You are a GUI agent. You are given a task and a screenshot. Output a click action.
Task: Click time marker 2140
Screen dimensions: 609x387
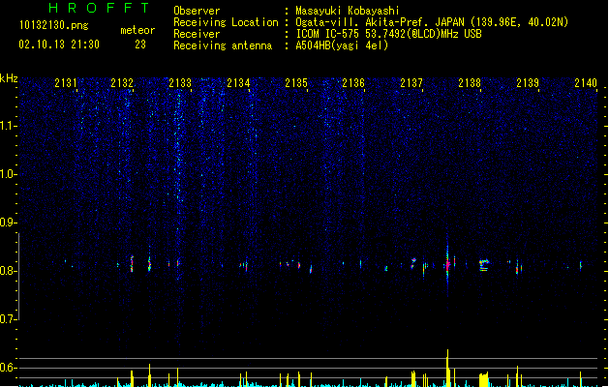coord(586,83)
